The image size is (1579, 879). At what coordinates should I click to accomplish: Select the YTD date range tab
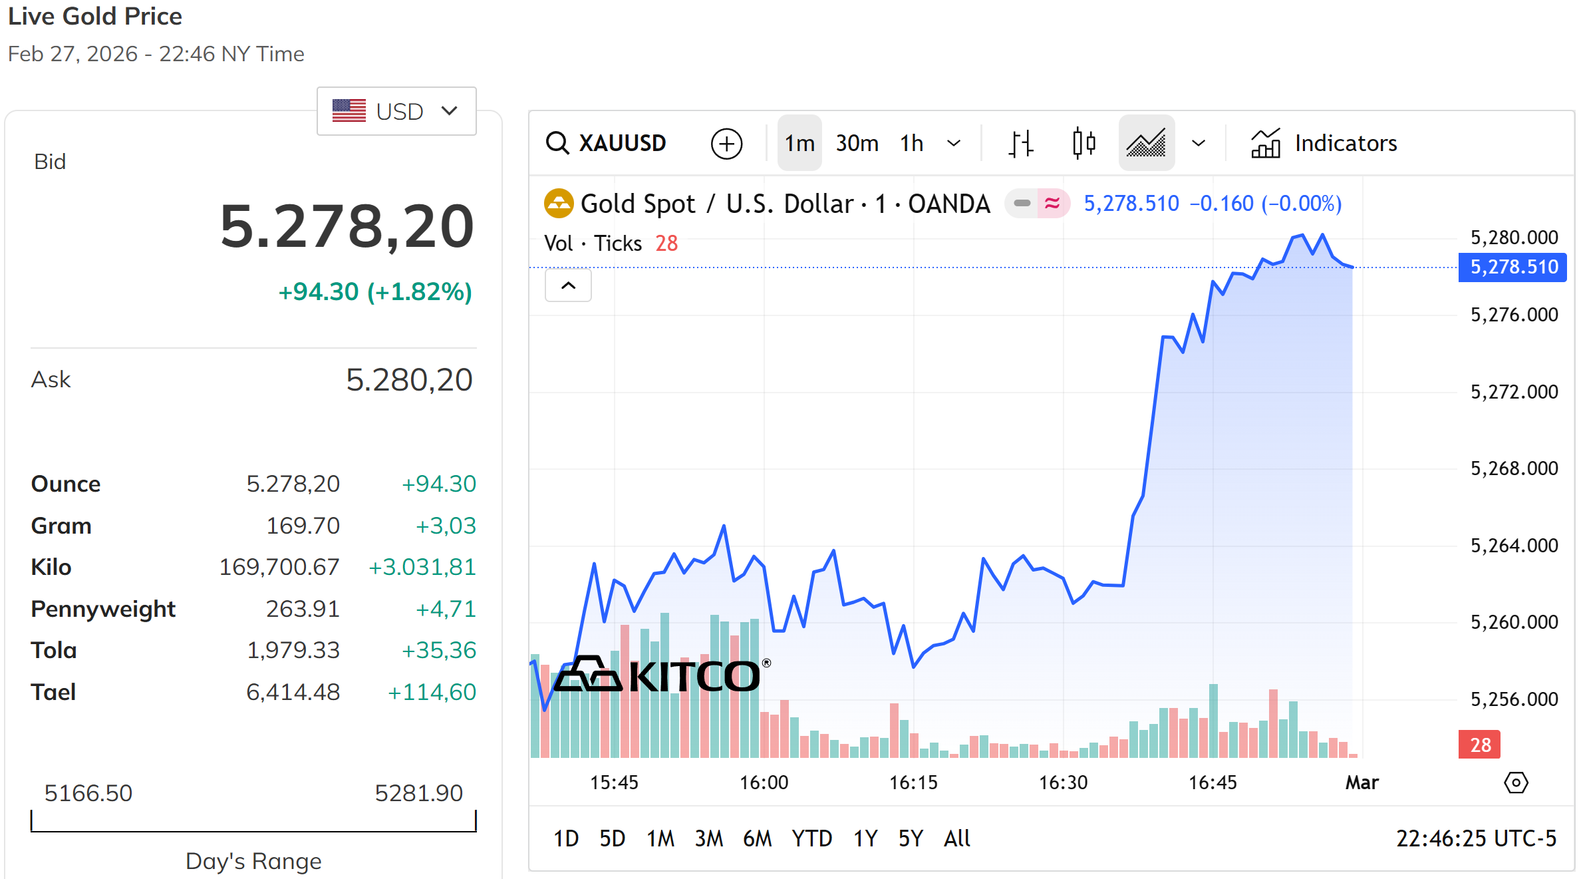(x=811, y=838)
